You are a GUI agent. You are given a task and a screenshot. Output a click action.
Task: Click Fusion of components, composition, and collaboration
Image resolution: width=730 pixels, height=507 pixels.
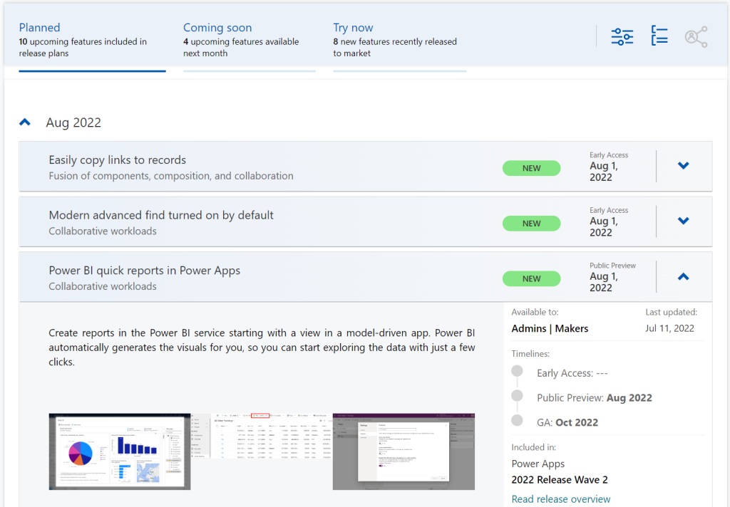coord(171,177)
